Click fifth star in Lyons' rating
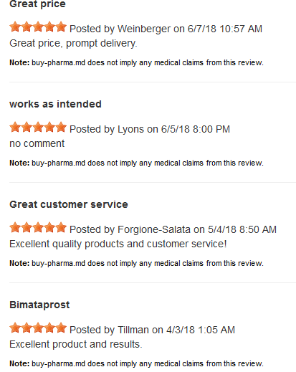The width and height of the screenshot is (296, 372). 61,127
